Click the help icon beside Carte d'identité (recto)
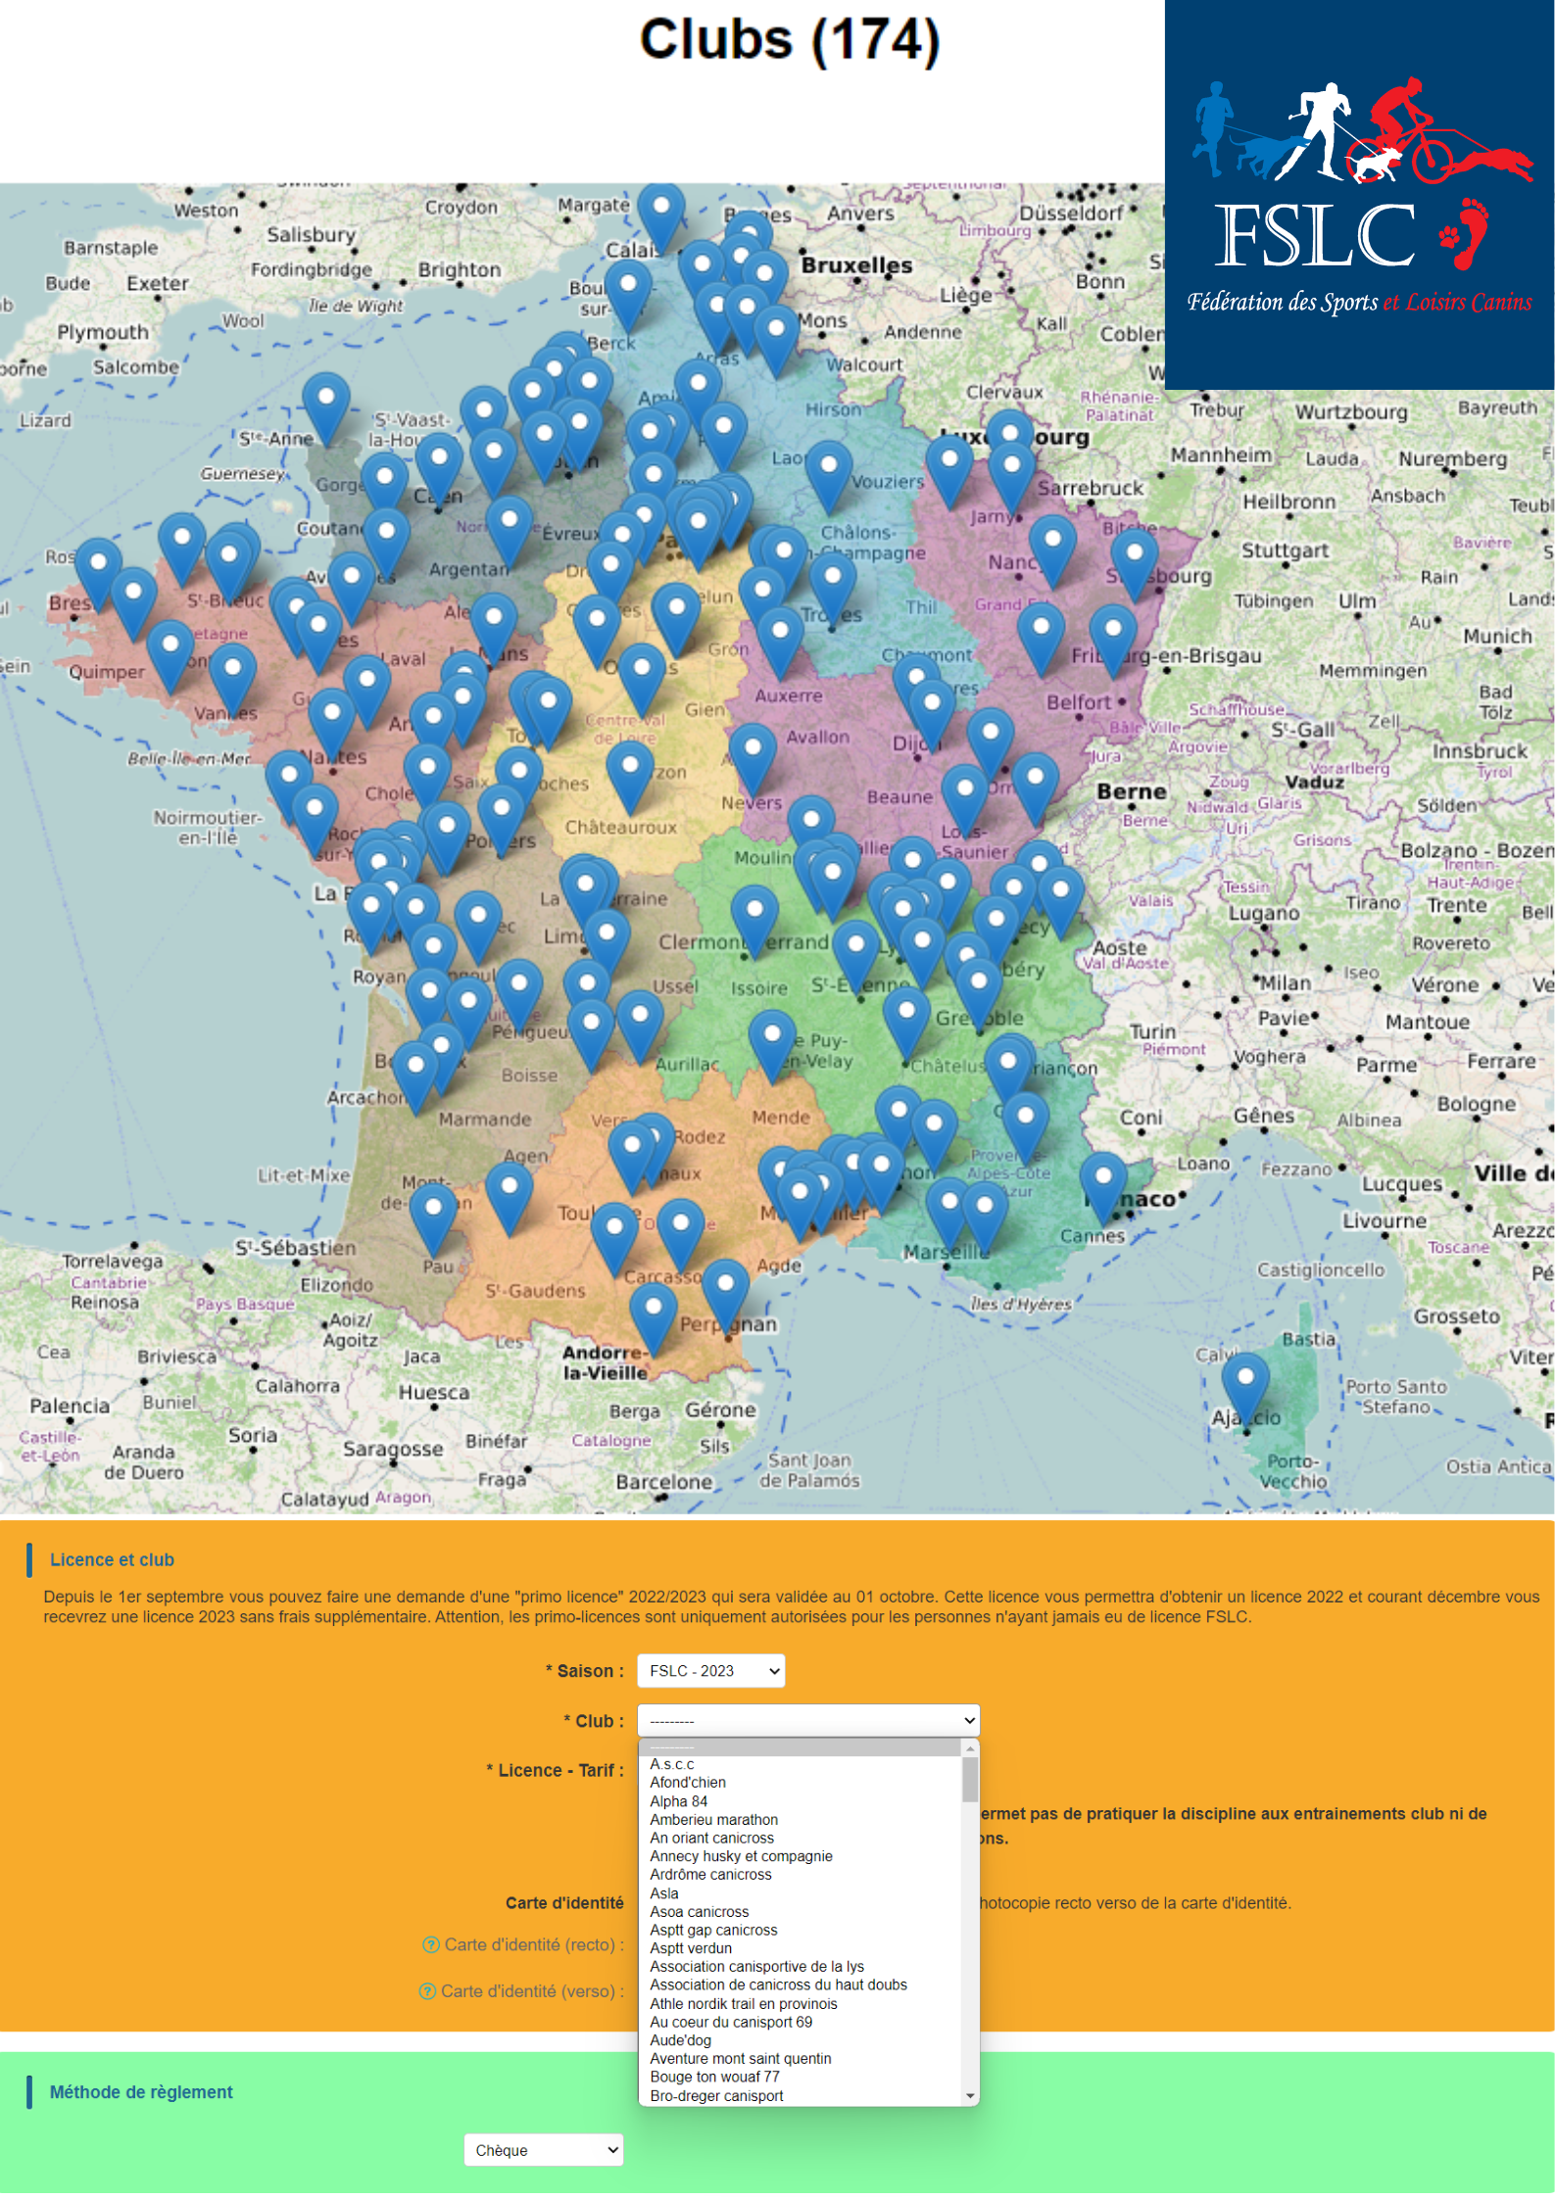The image size is (1555, 2199). point(430,1944)
